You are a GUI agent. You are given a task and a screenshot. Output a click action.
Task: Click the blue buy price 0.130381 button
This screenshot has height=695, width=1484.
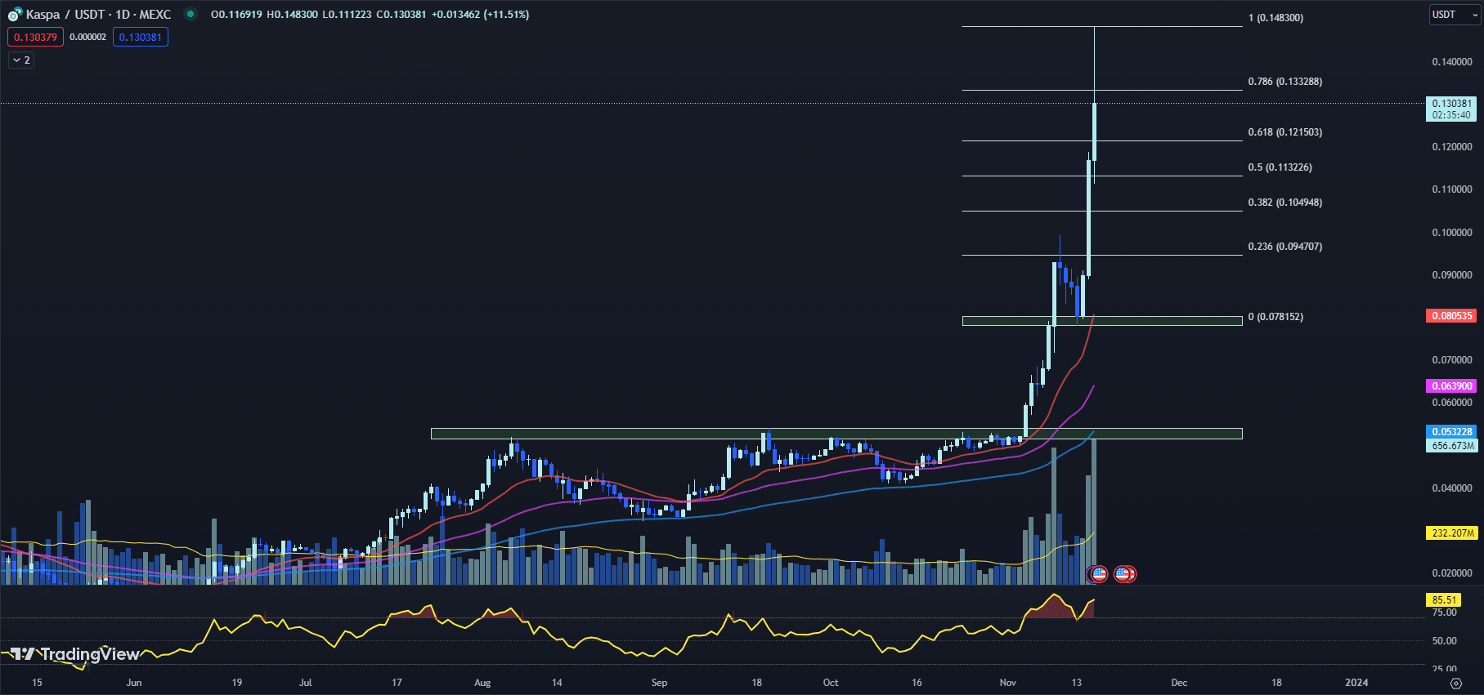(x=141, y=37)
